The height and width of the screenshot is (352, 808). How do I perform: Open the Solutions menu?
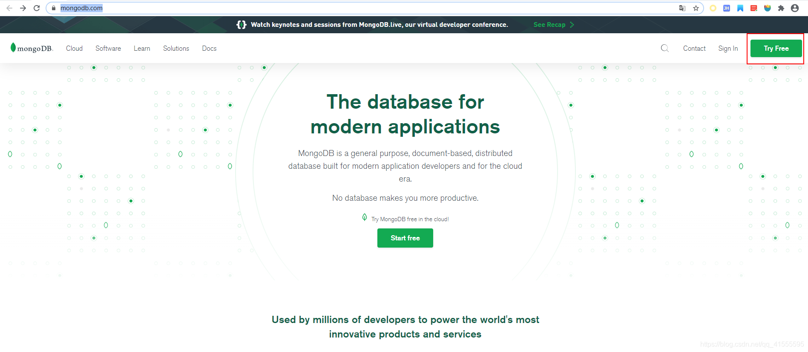176,49
